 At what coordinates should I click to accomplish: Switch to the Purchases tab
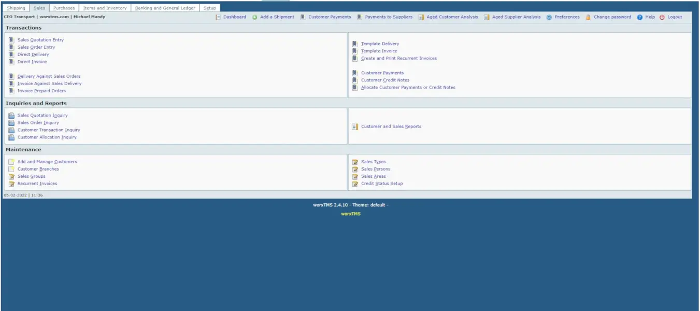pyautogui.click(x=64, y=8)
